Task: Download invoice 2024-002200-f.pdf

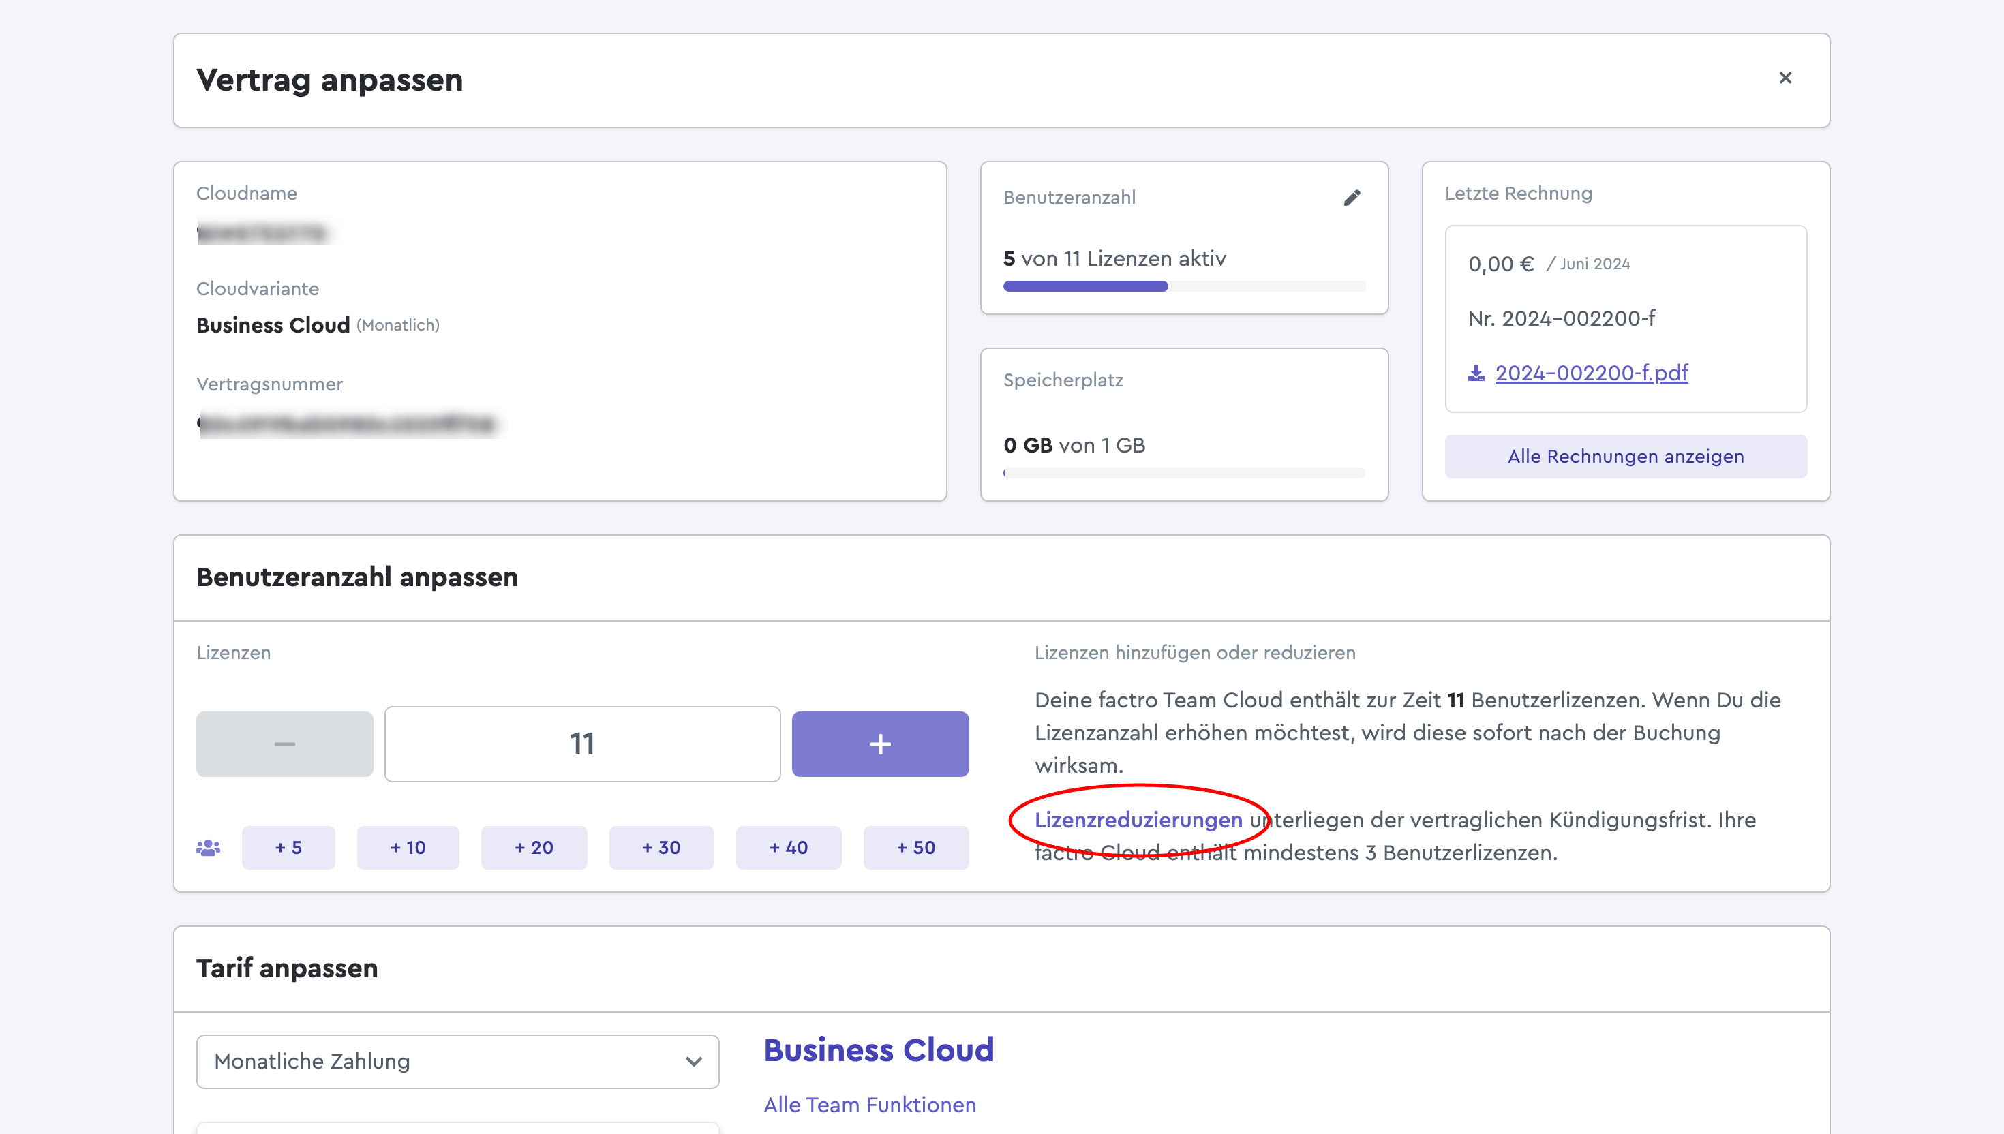Action: [1591, 373]
